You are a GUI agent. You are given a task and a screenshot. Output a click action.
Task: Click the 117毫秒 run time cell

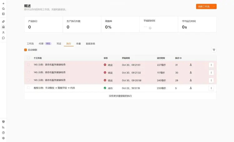tap(161, 73)
